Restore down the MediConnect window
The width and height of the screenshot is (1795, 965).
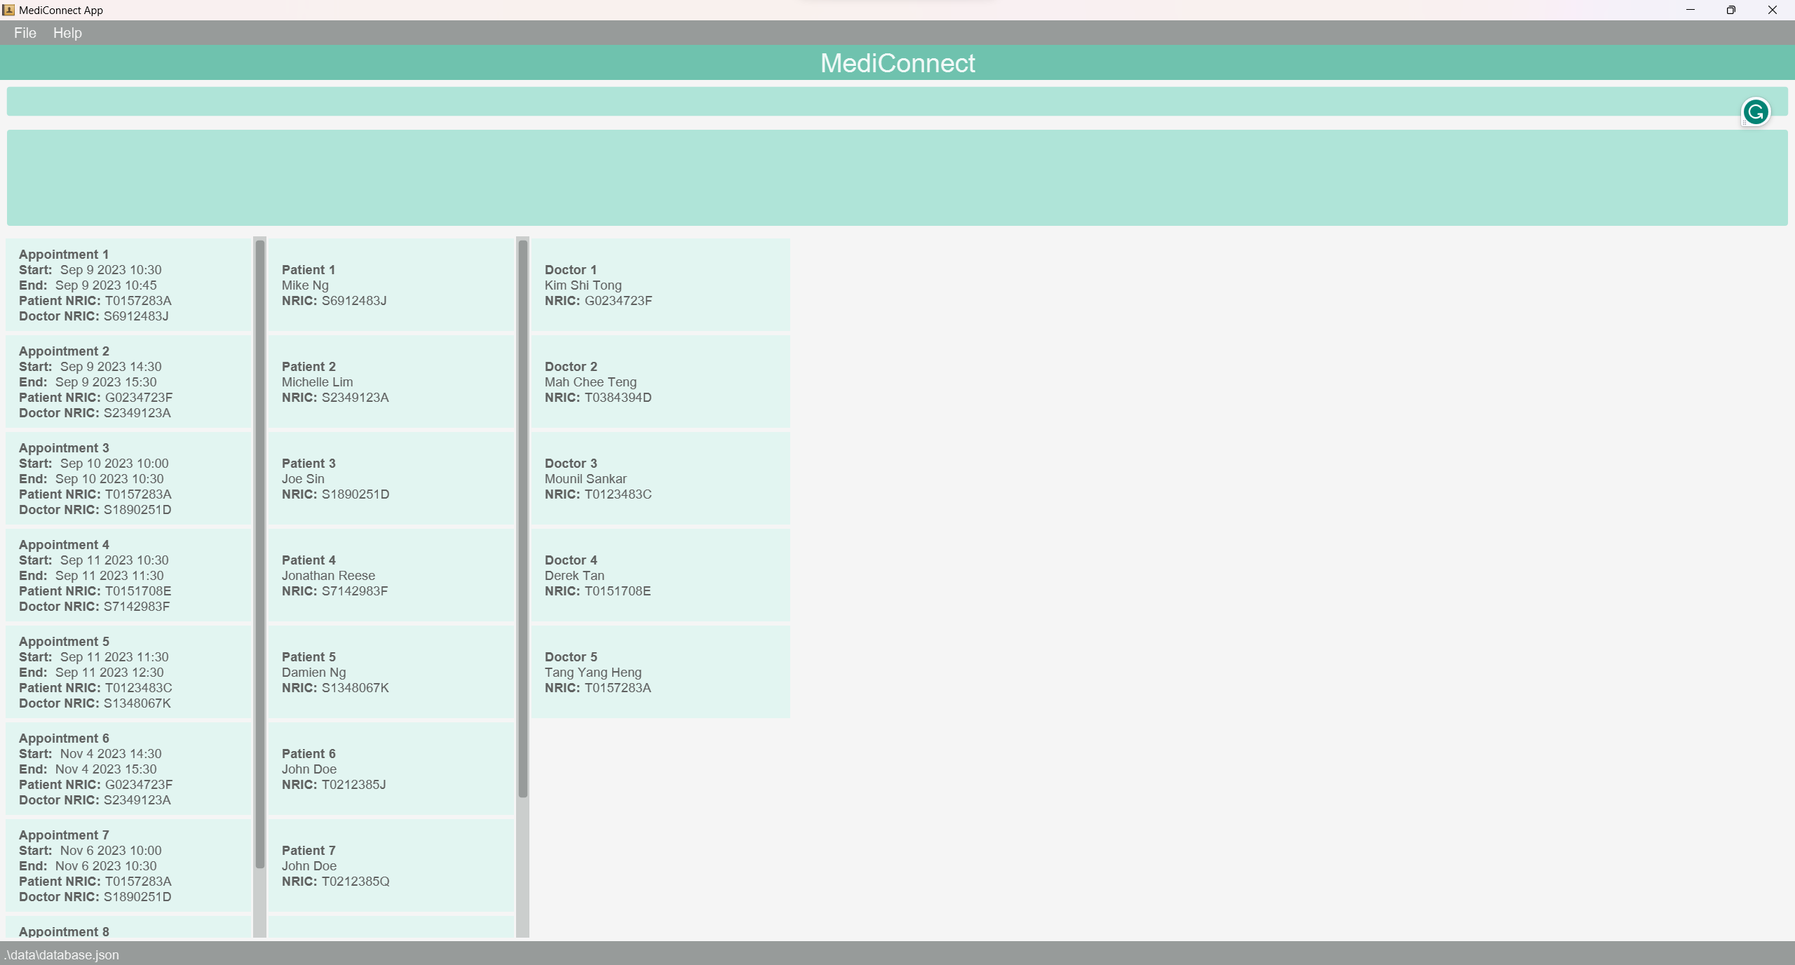pos(1730,10)
